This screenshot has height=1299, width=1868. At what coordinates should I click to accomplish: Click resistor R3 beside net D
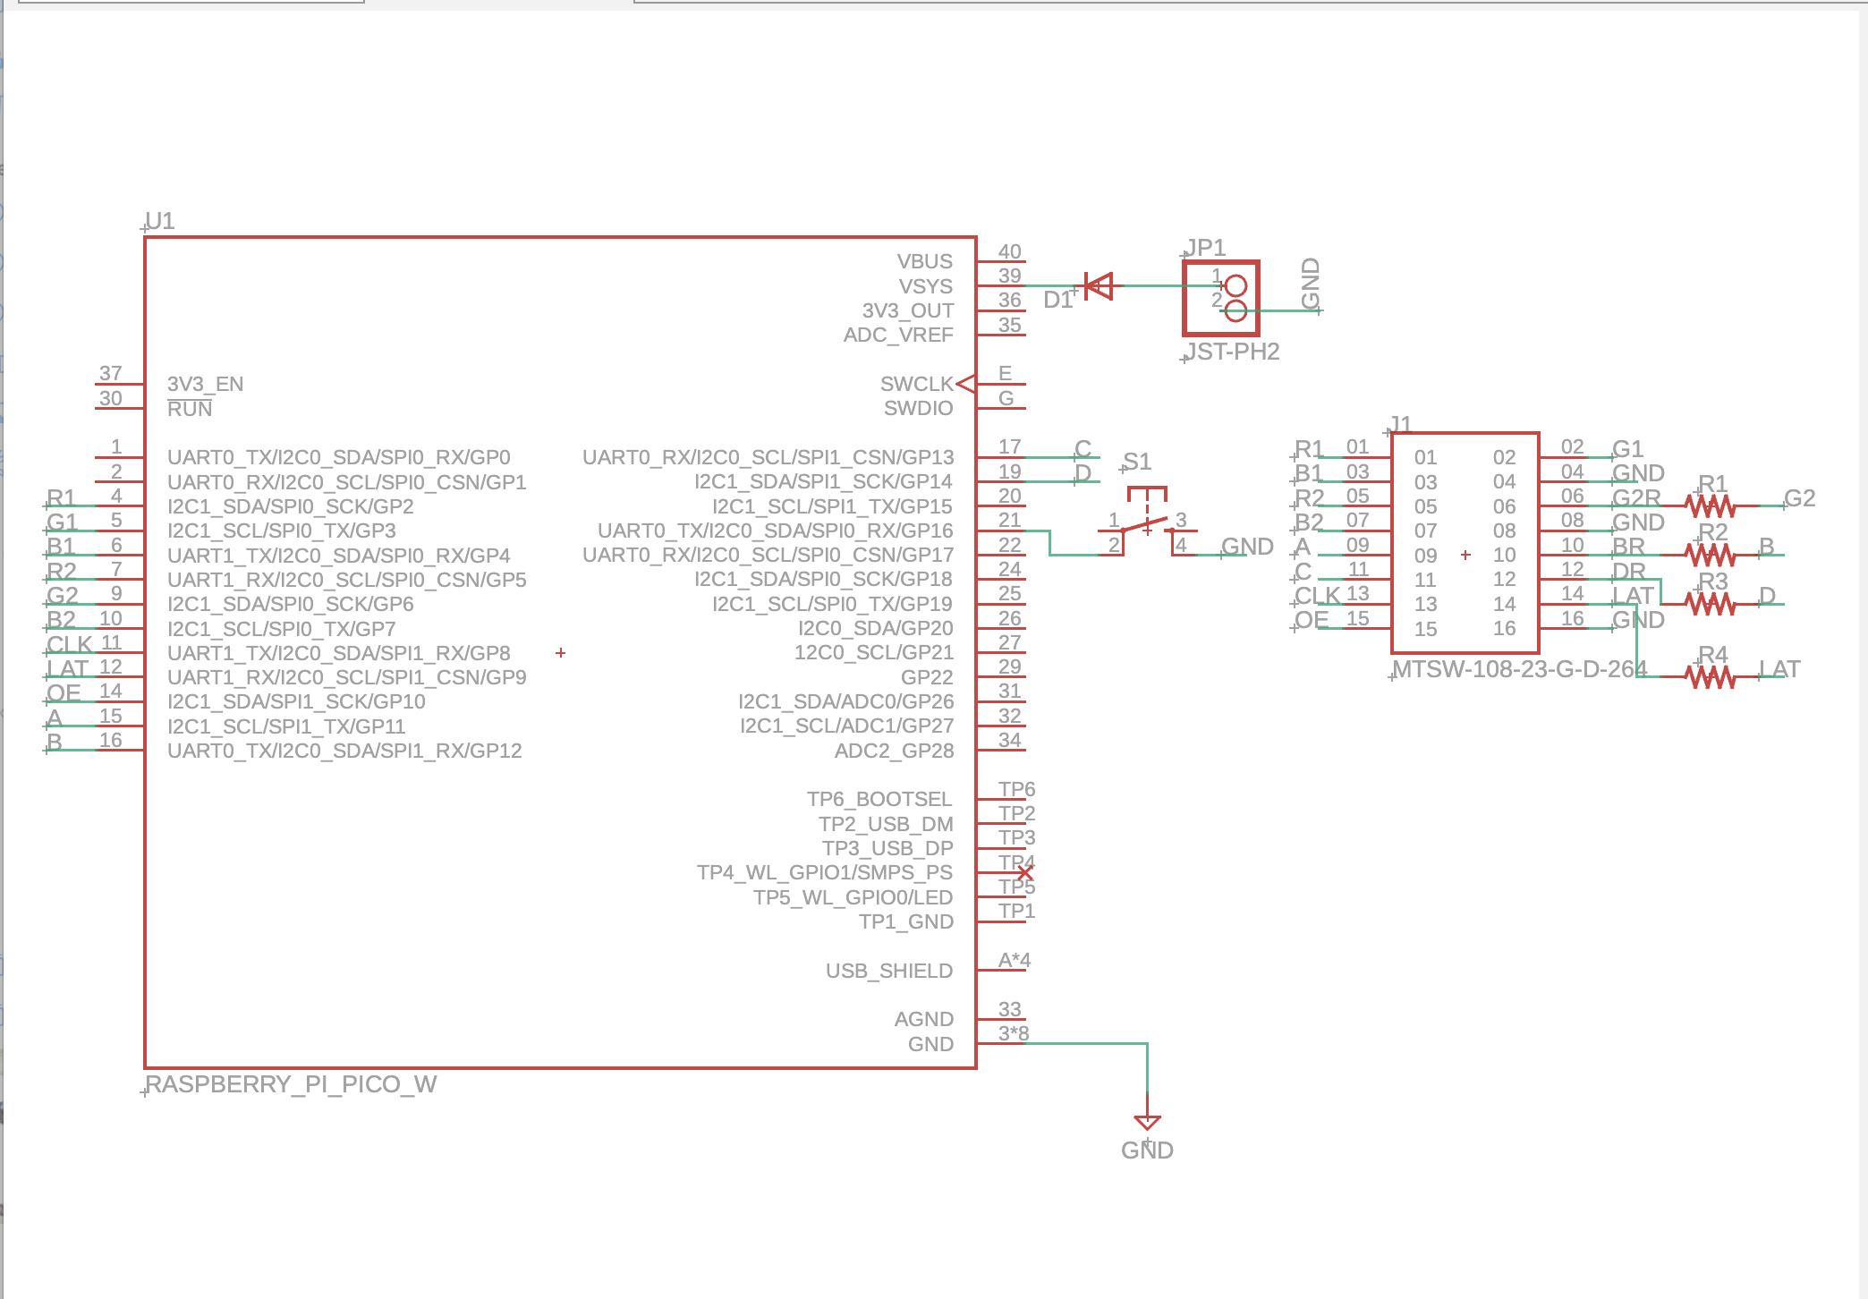coord(1711,604)
